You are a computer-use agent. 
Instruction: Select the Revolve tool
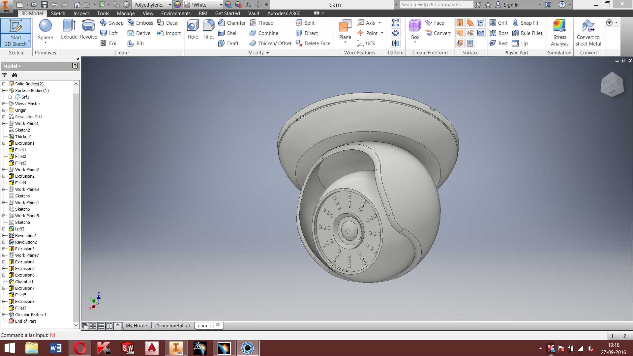[x=88, y=30]
